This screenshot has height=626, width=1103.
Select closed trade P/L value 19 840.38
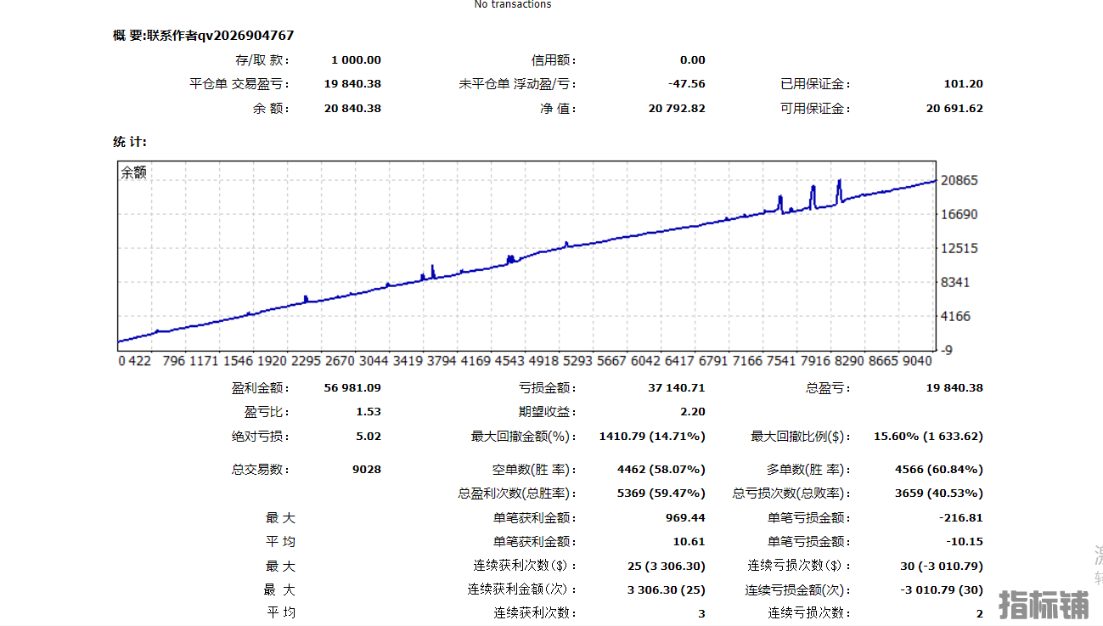tap(352, 84)
